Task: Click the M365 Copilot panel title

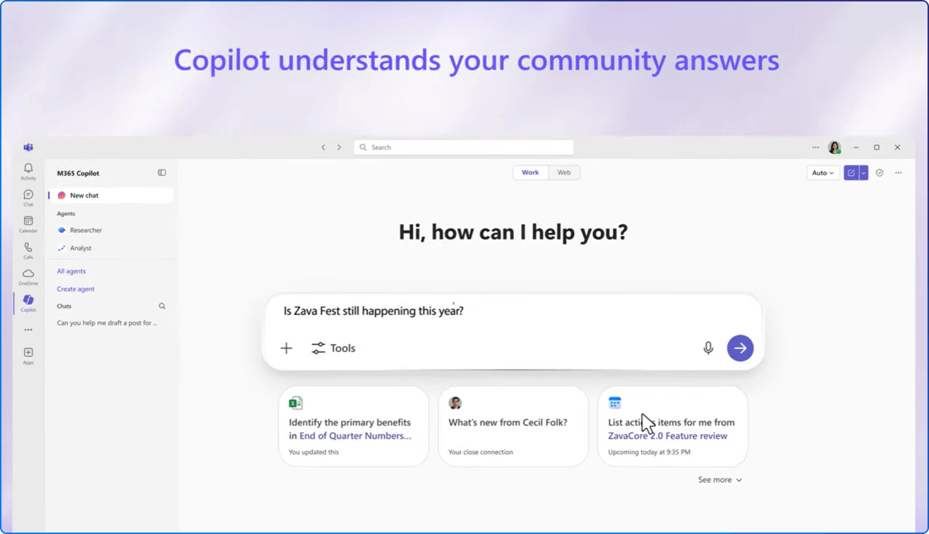Action: tap(78, 173)
